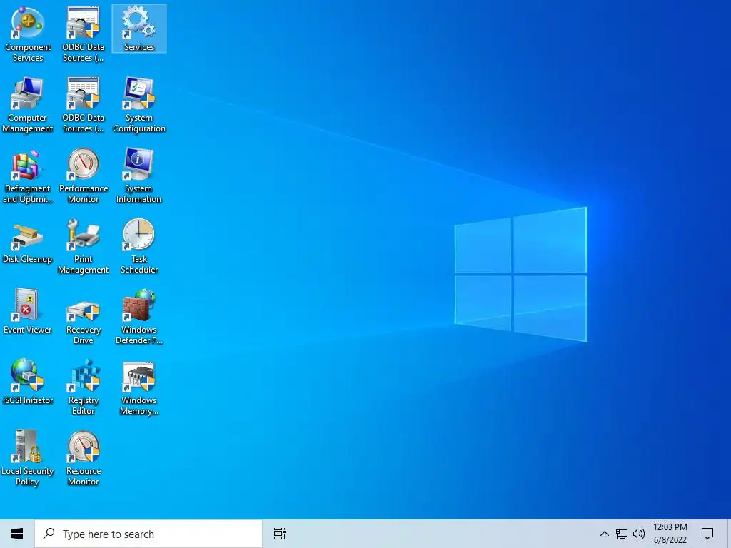Open the notification Action Center

[x=707, y=534]
